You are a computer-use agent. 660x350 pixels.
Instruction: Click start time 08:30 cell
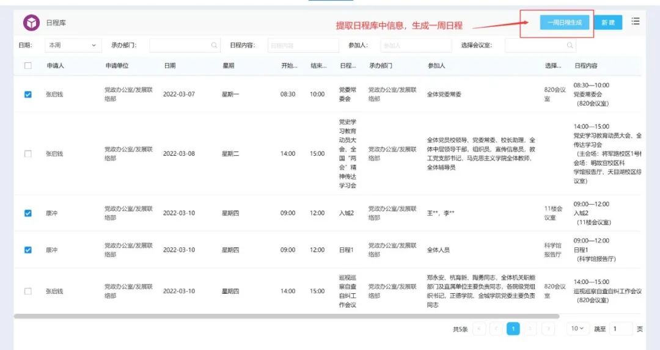coord(288,94)
